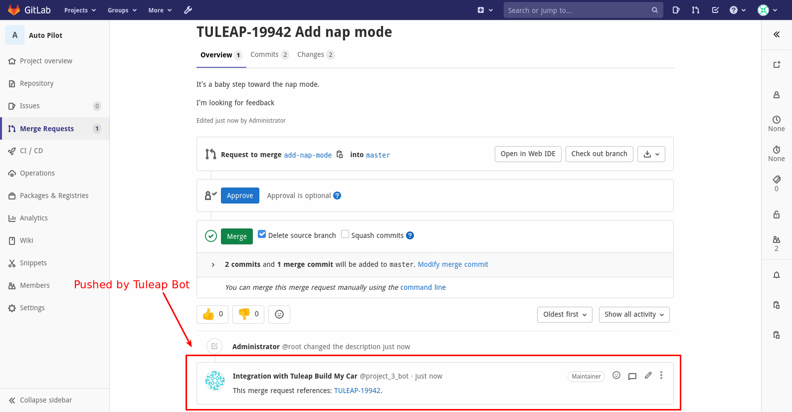Open the Show all activity filter
792x412 pixels.
pyautogui.click(x=634, y=315)
